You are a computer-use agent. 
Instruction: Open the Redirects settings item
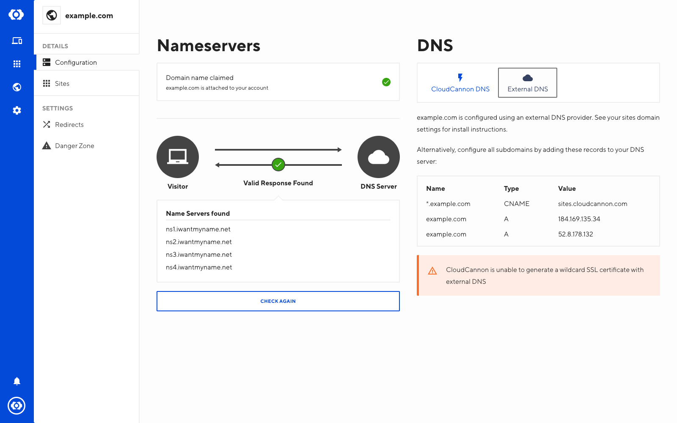tap(86, 124)
